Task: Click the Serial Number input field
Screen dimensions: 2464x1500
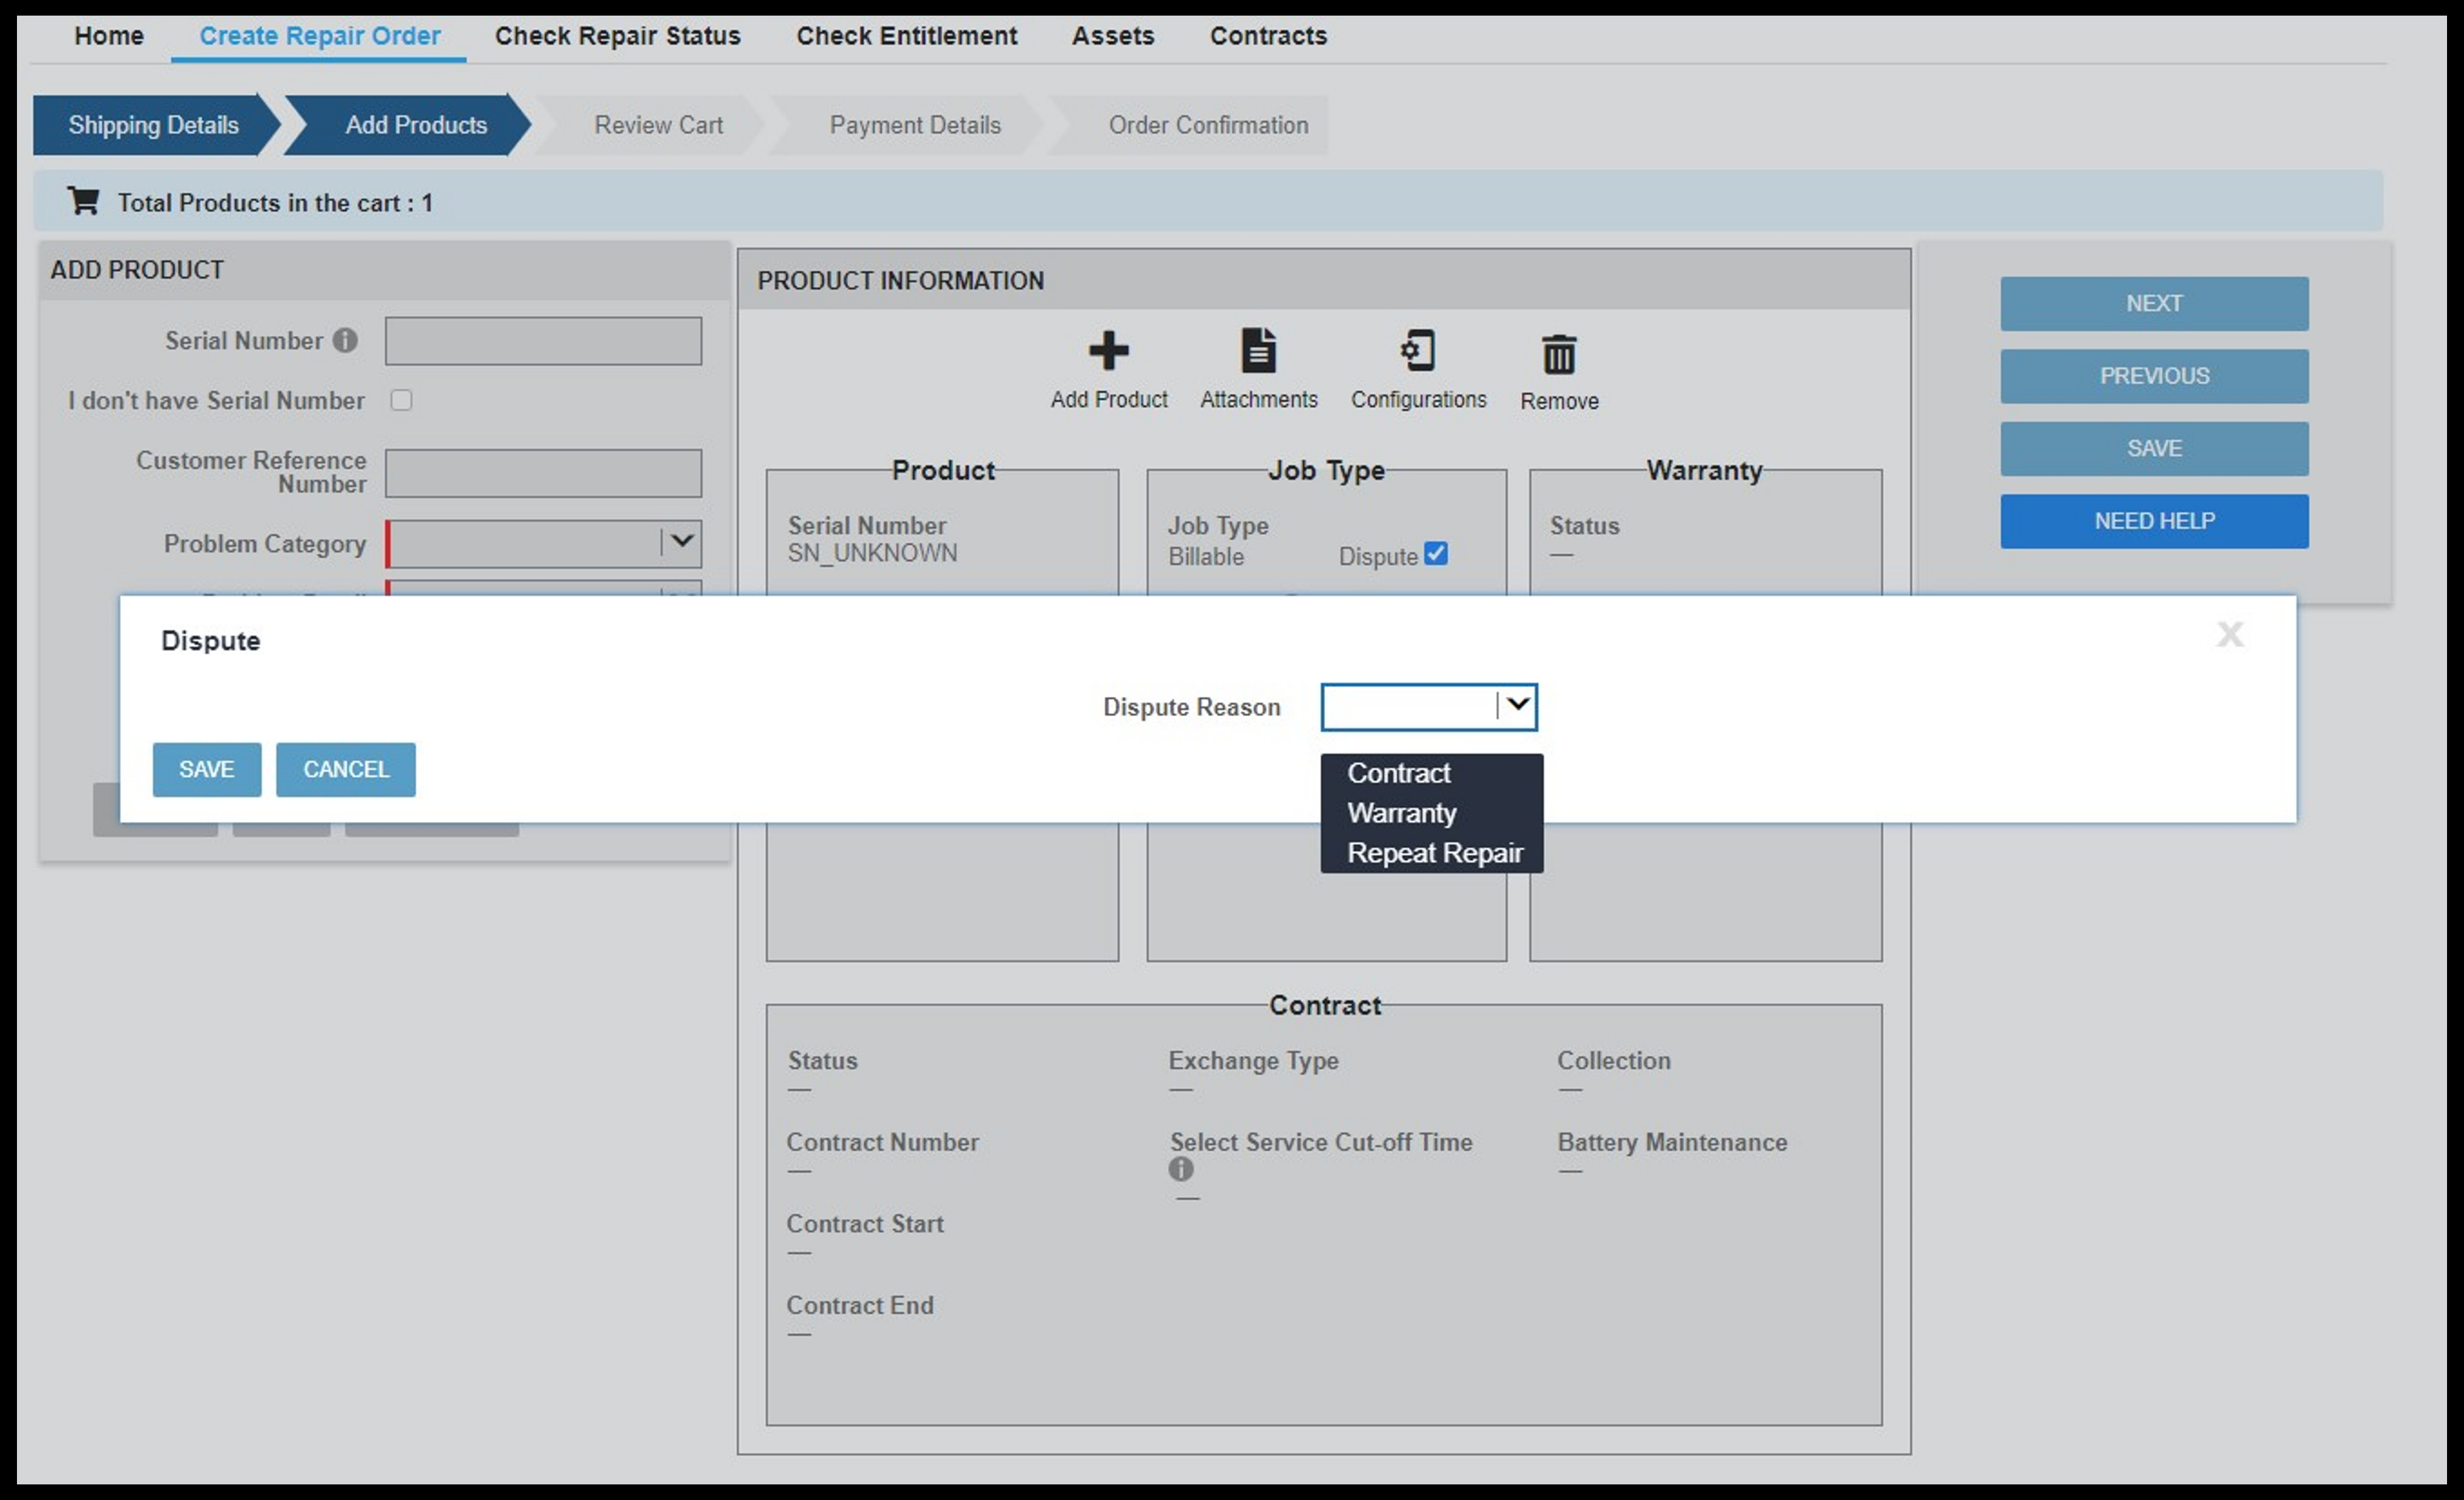Action: point(544,341)
